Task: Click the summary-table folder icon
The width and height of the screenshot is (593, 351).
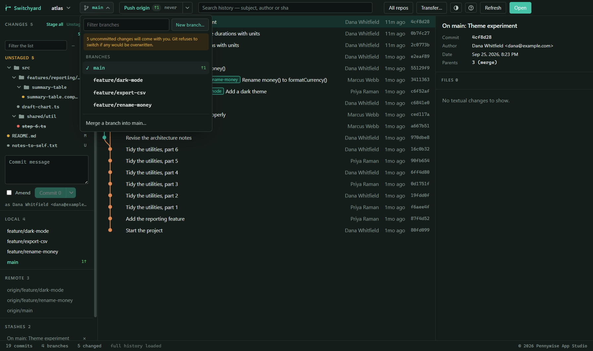Action: coord(27,87)
